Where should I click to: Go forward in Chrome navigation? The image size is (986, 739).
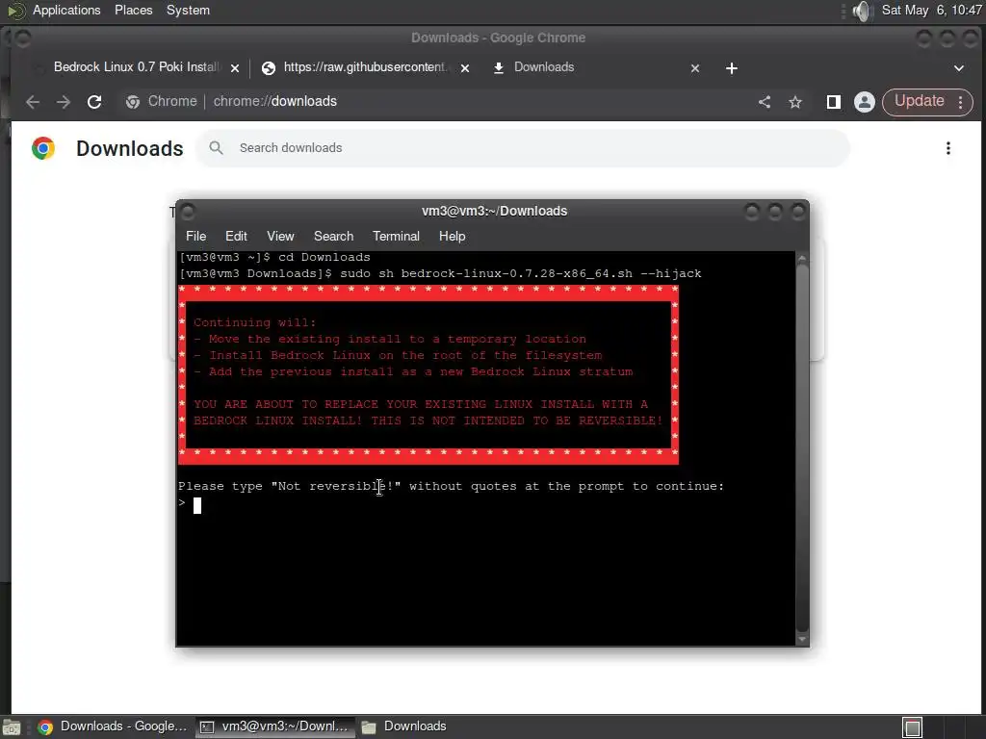coord(63,102)
